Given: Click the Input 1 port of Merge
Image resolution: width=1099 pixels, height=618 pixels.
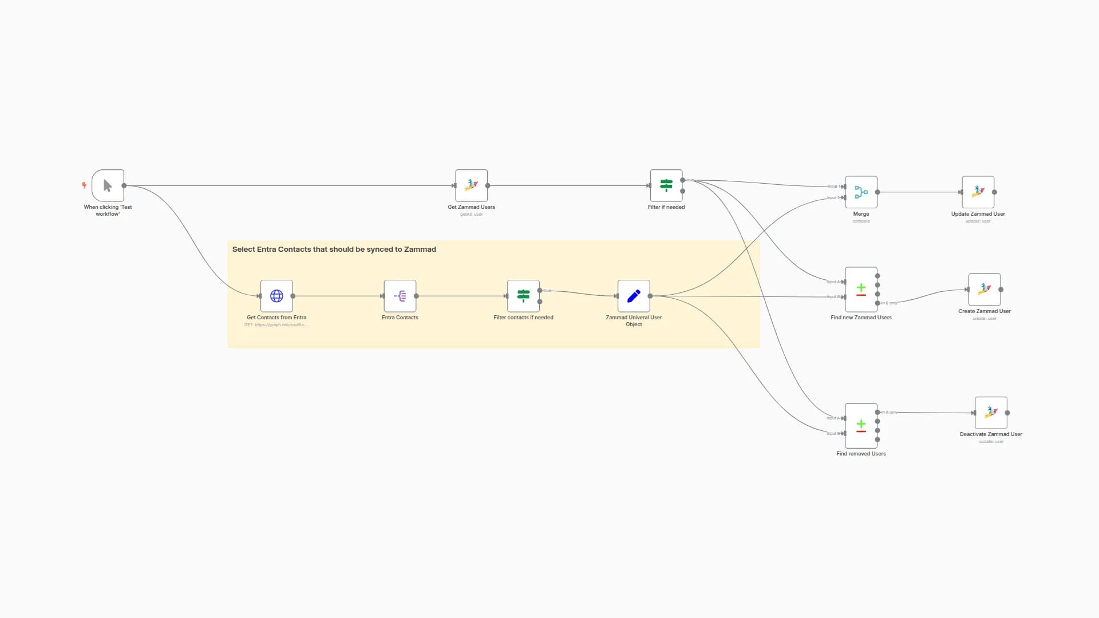Looking at the screenshot, I should (x=844, y=187).
